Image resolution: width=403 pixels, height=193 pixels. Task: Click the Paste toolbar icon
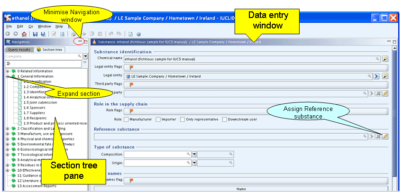[x=100, y=34]
